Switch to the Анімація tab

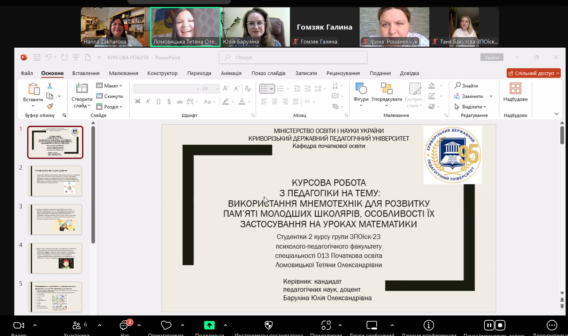pyautogui.click(x=231, y=73)
